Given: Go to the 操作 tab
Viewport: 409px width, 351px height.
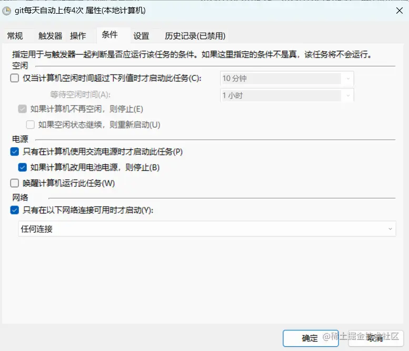Looking at the screenshot, I should point(78,36).
